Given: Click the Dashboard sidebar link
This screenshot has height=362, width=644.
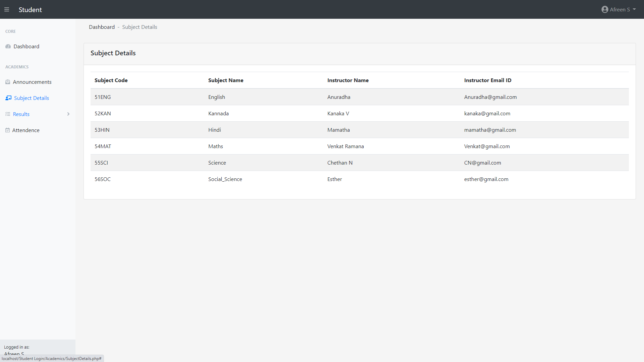Looking at the screenshot, I should pos(26,47).
